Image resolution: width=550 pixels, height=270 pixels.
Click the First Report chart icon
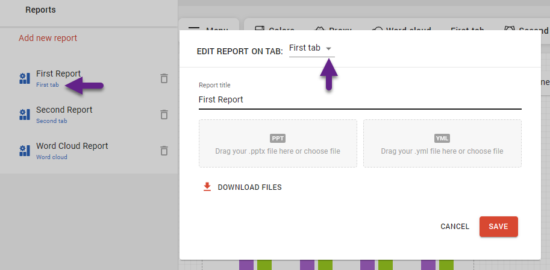25,78
